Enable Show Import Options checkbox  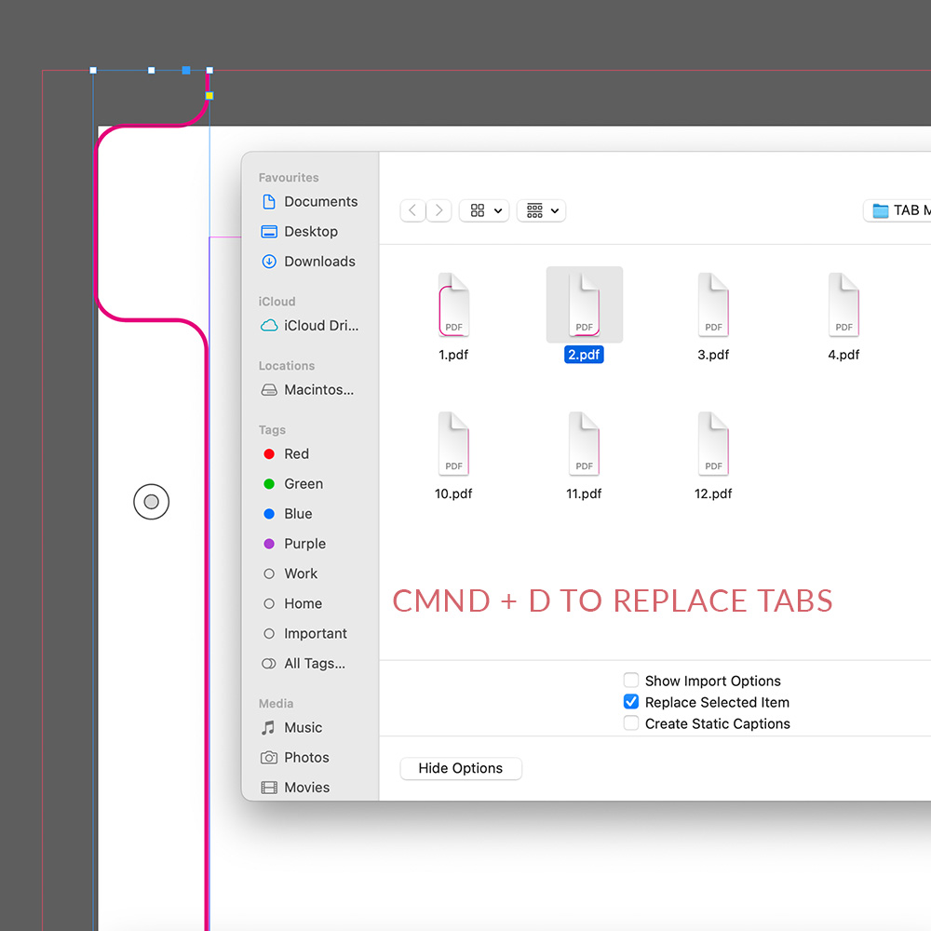631,680
